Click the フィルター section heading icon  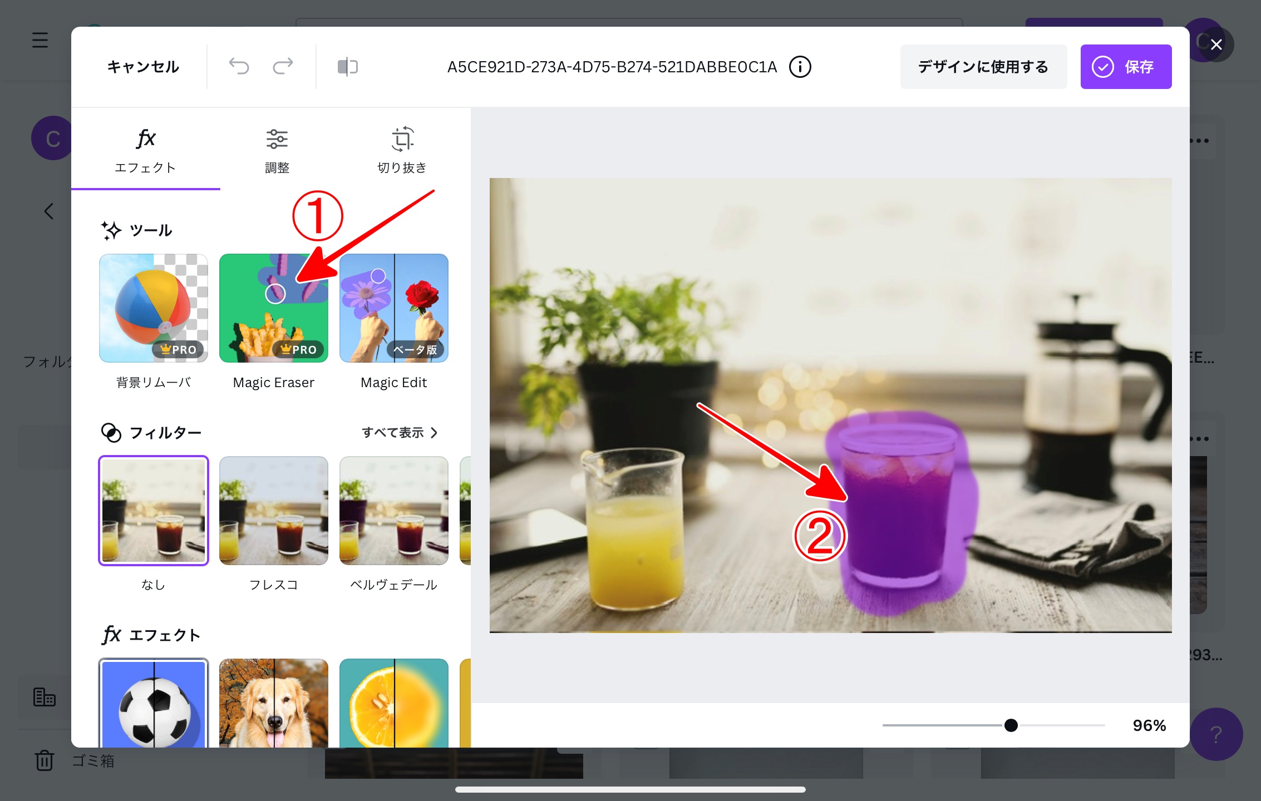111,432
